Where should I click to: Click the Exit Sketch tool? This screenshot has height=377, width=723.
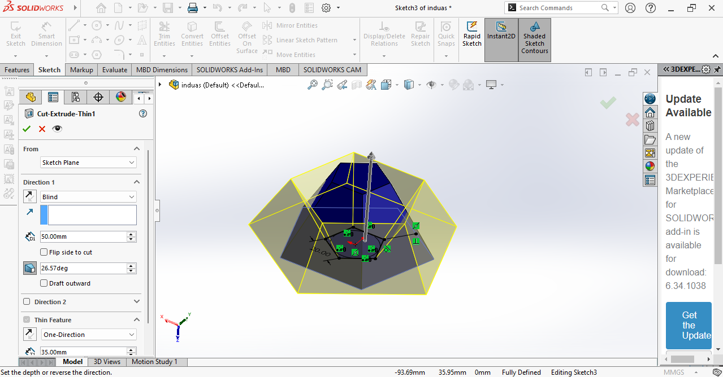tap(15, 34)
